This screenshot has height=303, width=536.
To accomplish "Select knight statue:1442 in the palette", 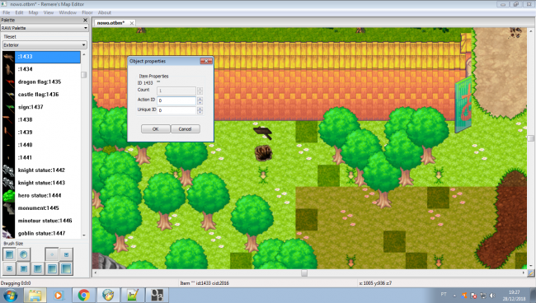I will [x=41, y=170].
